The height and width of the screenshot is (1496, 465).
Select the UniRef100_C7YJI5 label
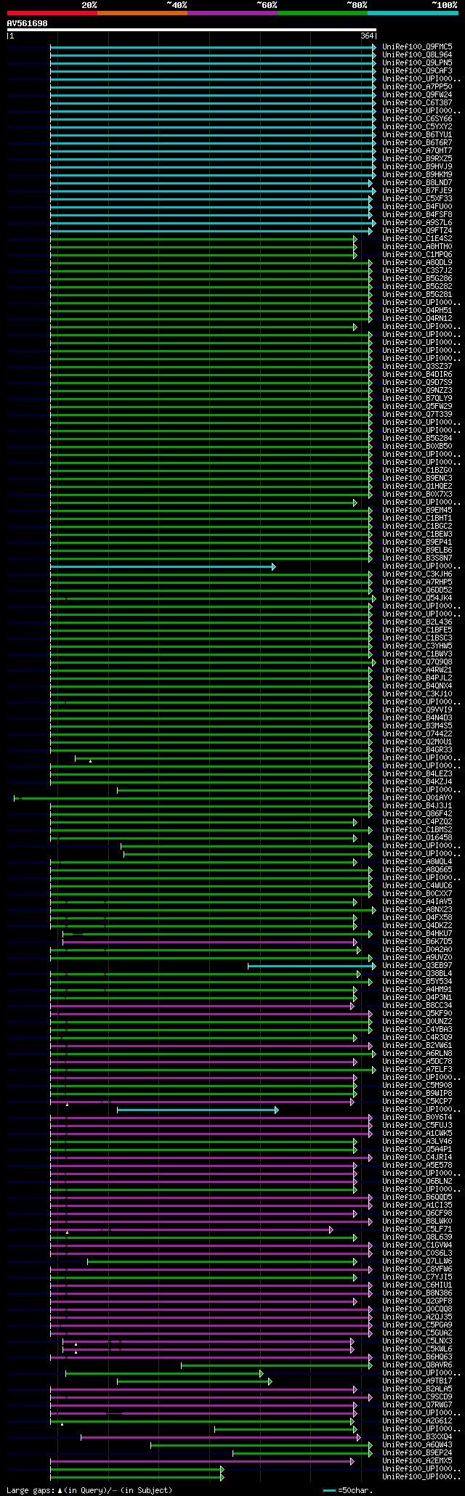[417, 1277]
